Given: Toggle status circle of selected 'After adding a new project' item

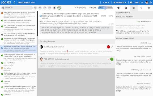Looking at the screenshot, I should click(x=2, y=48).
